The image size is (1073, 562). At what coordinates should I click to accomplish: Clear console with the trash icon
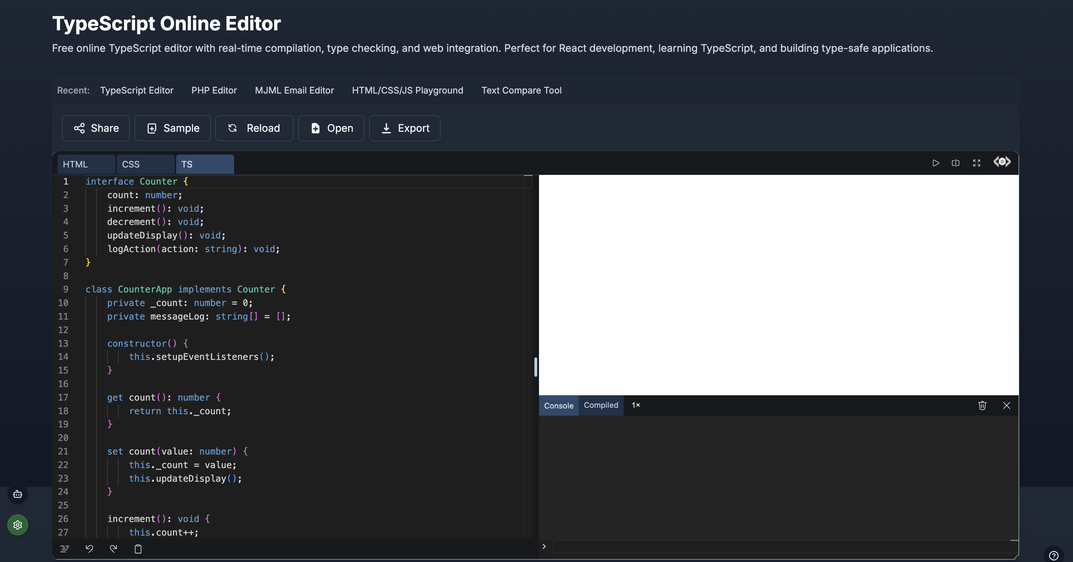[x=982, y=405]
